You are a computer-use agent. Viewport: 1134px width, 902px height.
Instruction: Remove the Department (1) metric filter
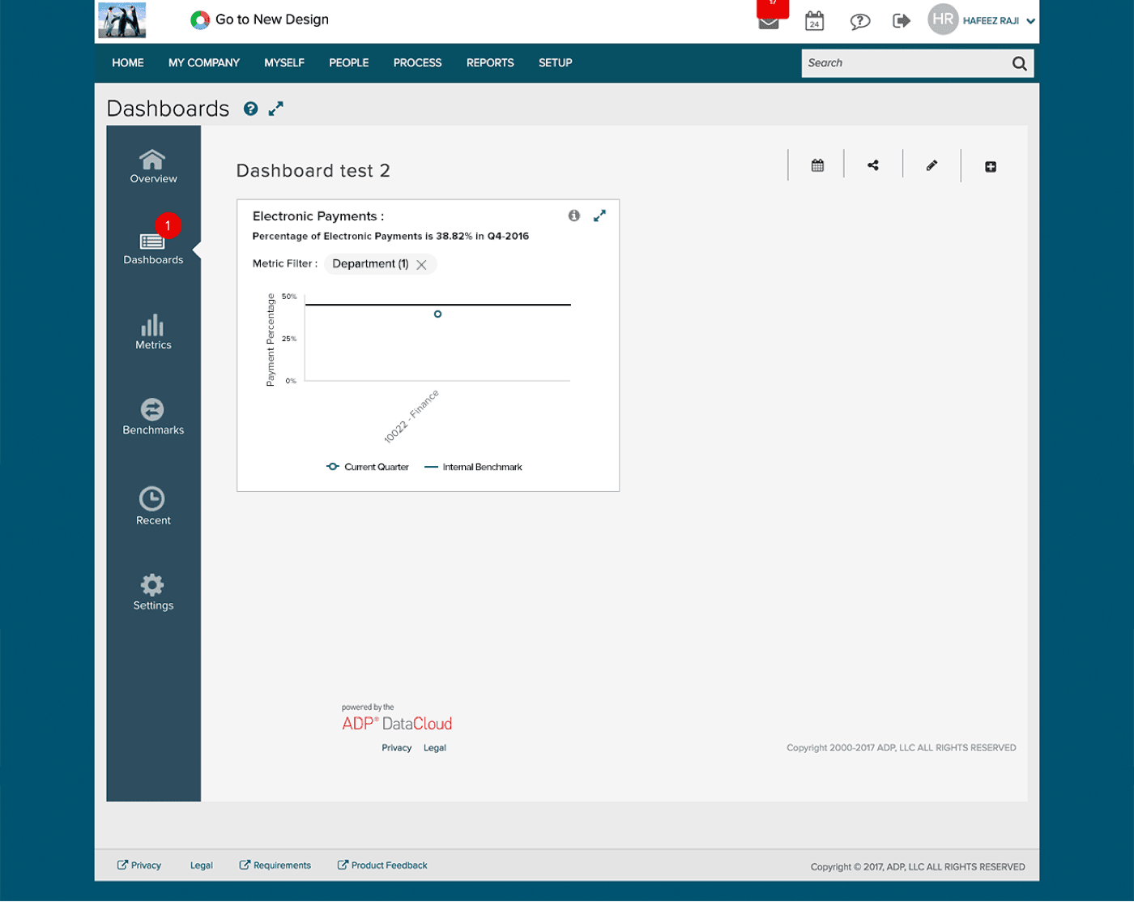(421, 264)
